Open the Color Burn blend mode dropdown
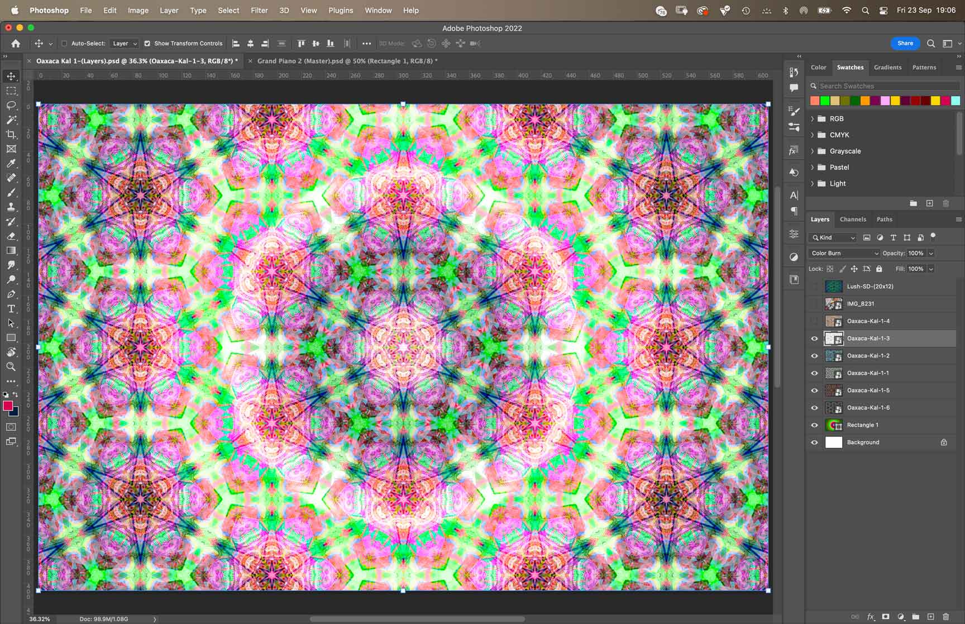The height and width of the screenshot is (624, 965). (x=844, y=253)
